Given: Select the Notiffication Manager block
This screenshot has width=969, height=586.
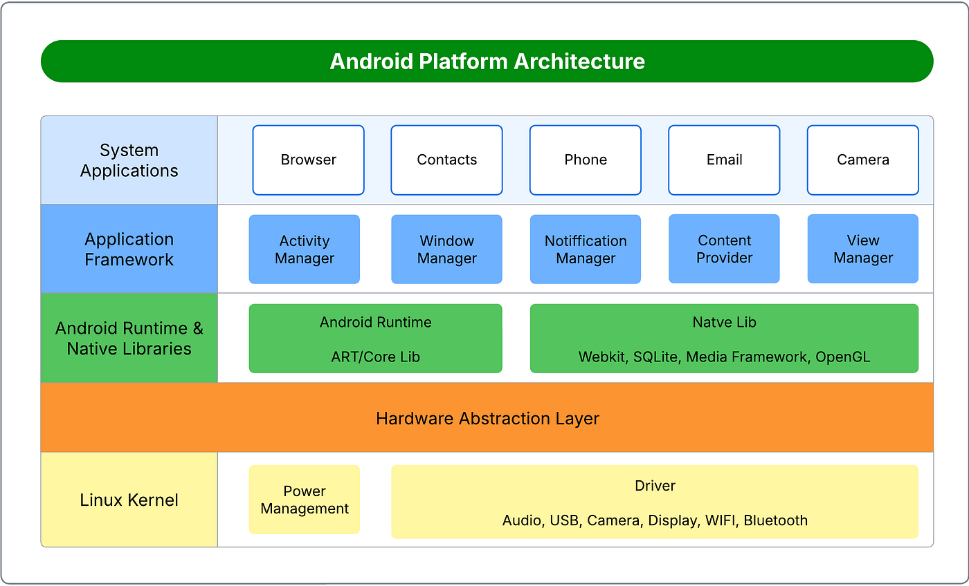Looking at the screenshot, I should (x=586, y=249).
